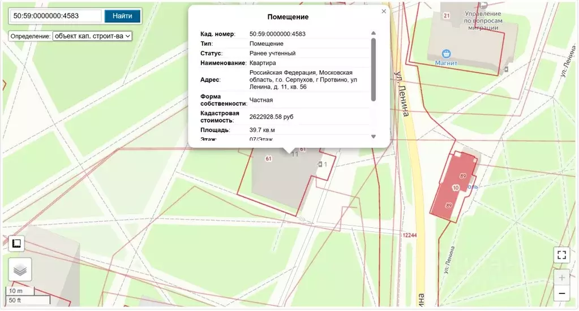The image size is (579, 311).
Task: Click the Управление по вопросам миграции label
Action: point(482,20)
